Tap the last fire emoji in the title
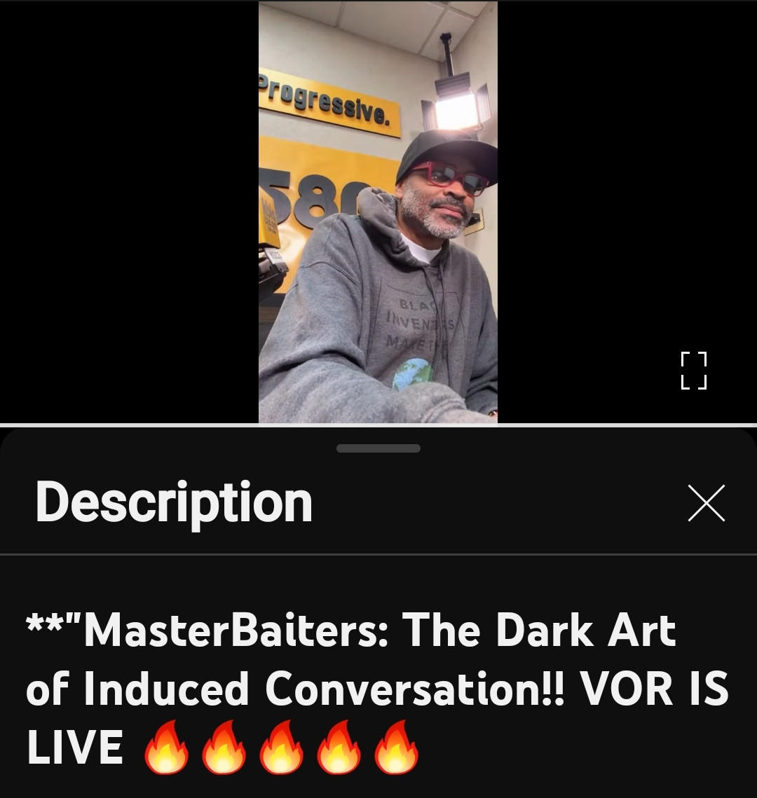The width and height of the screenshot is (757, 798). [397, 747]
